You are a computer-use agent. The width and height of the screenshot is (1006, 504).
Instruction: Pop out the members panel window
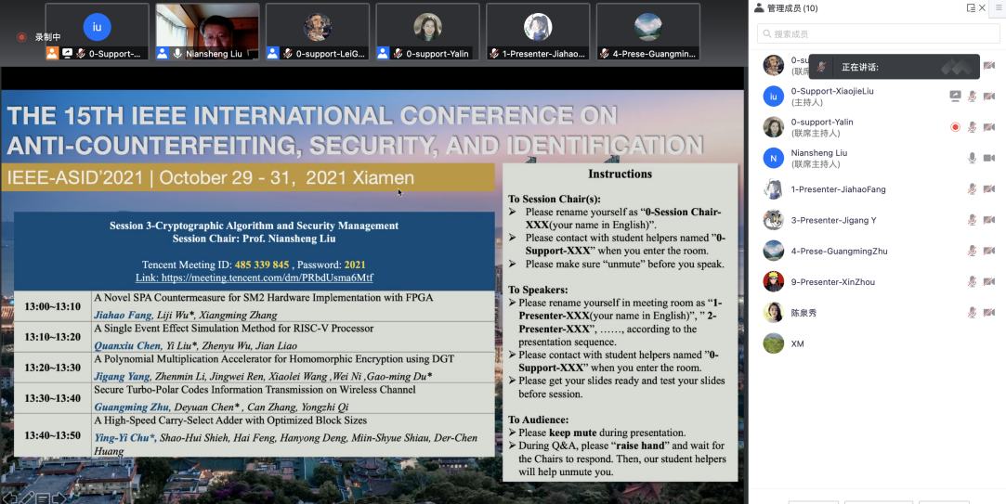[971, 8]
